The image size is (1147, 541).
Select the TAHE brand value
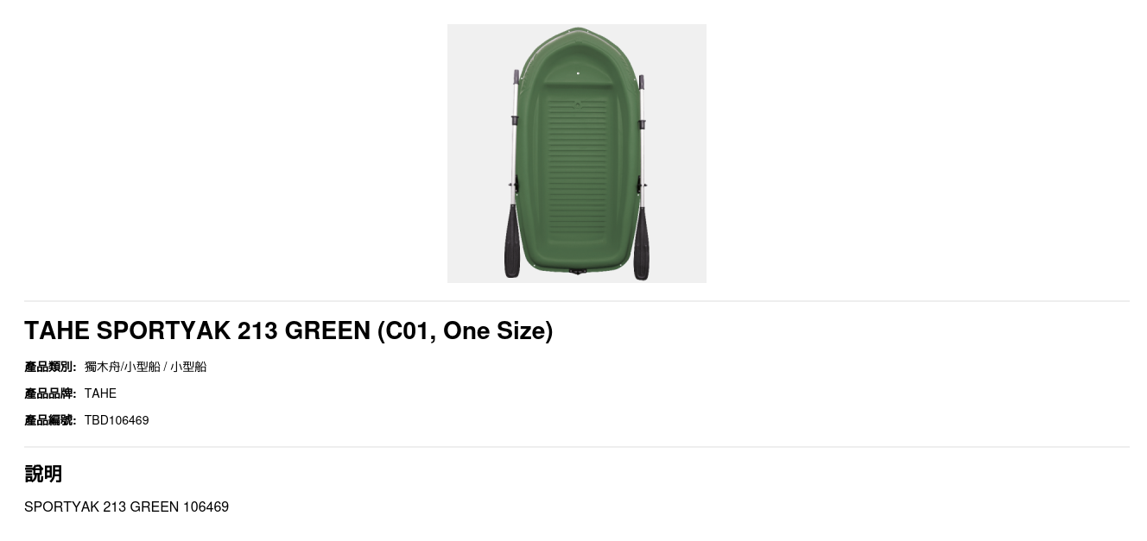coord(100,393)
